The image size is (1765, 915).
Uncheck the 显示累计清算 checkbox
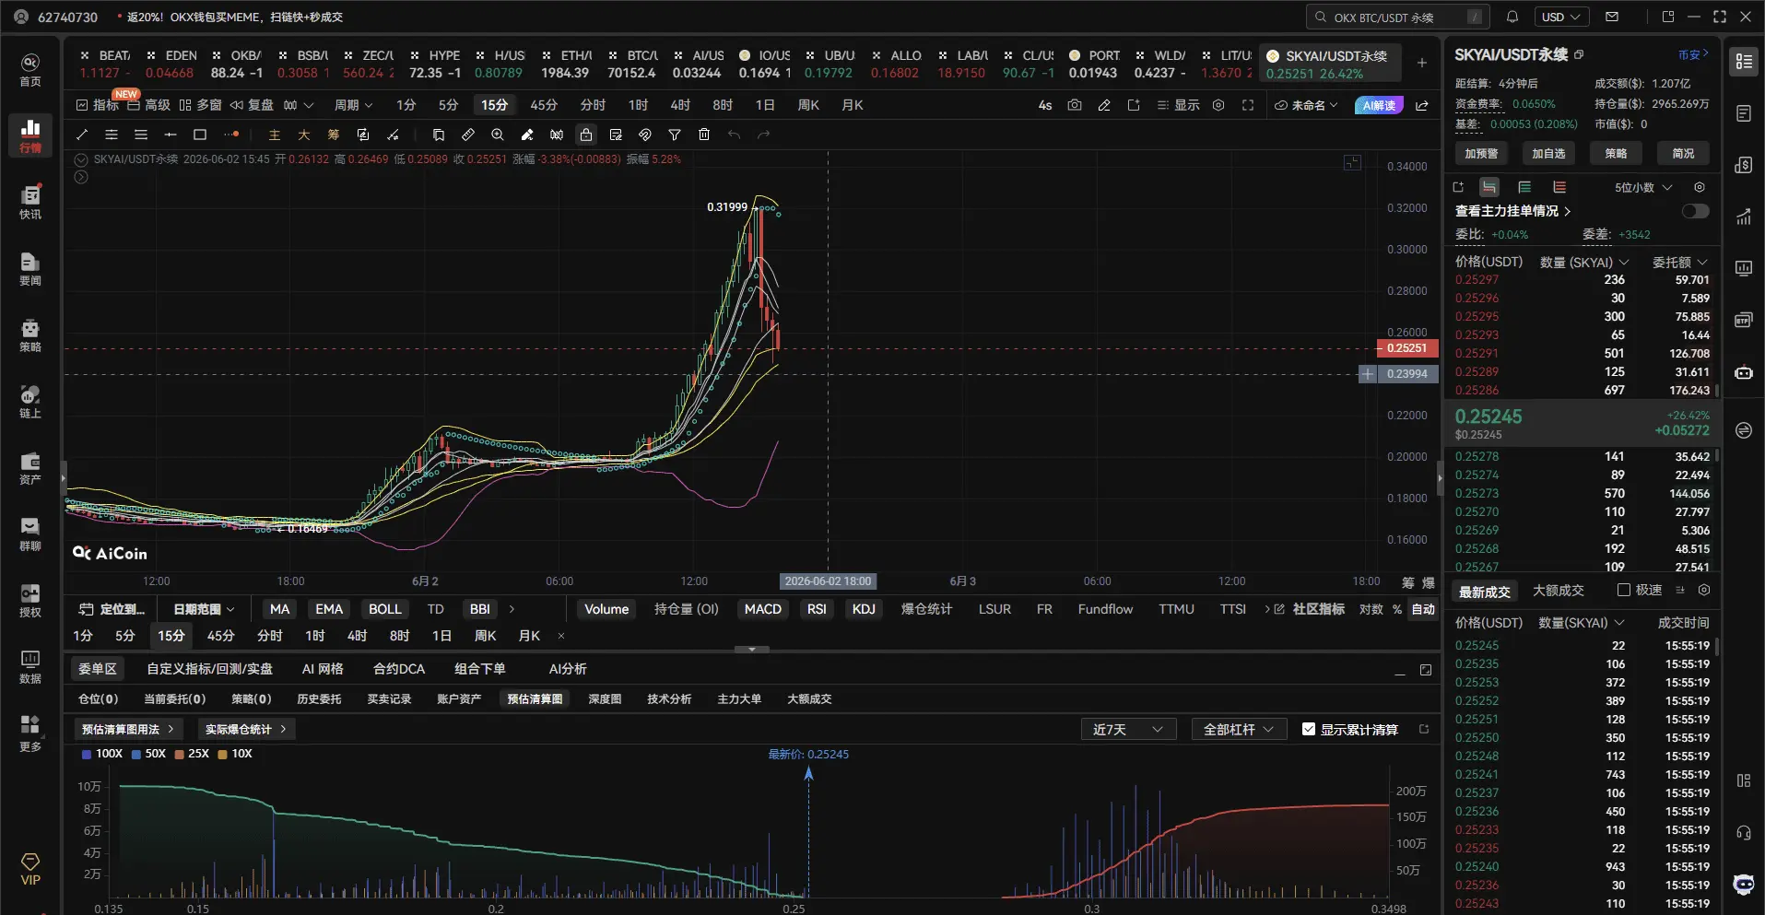tap(1309, 729)
